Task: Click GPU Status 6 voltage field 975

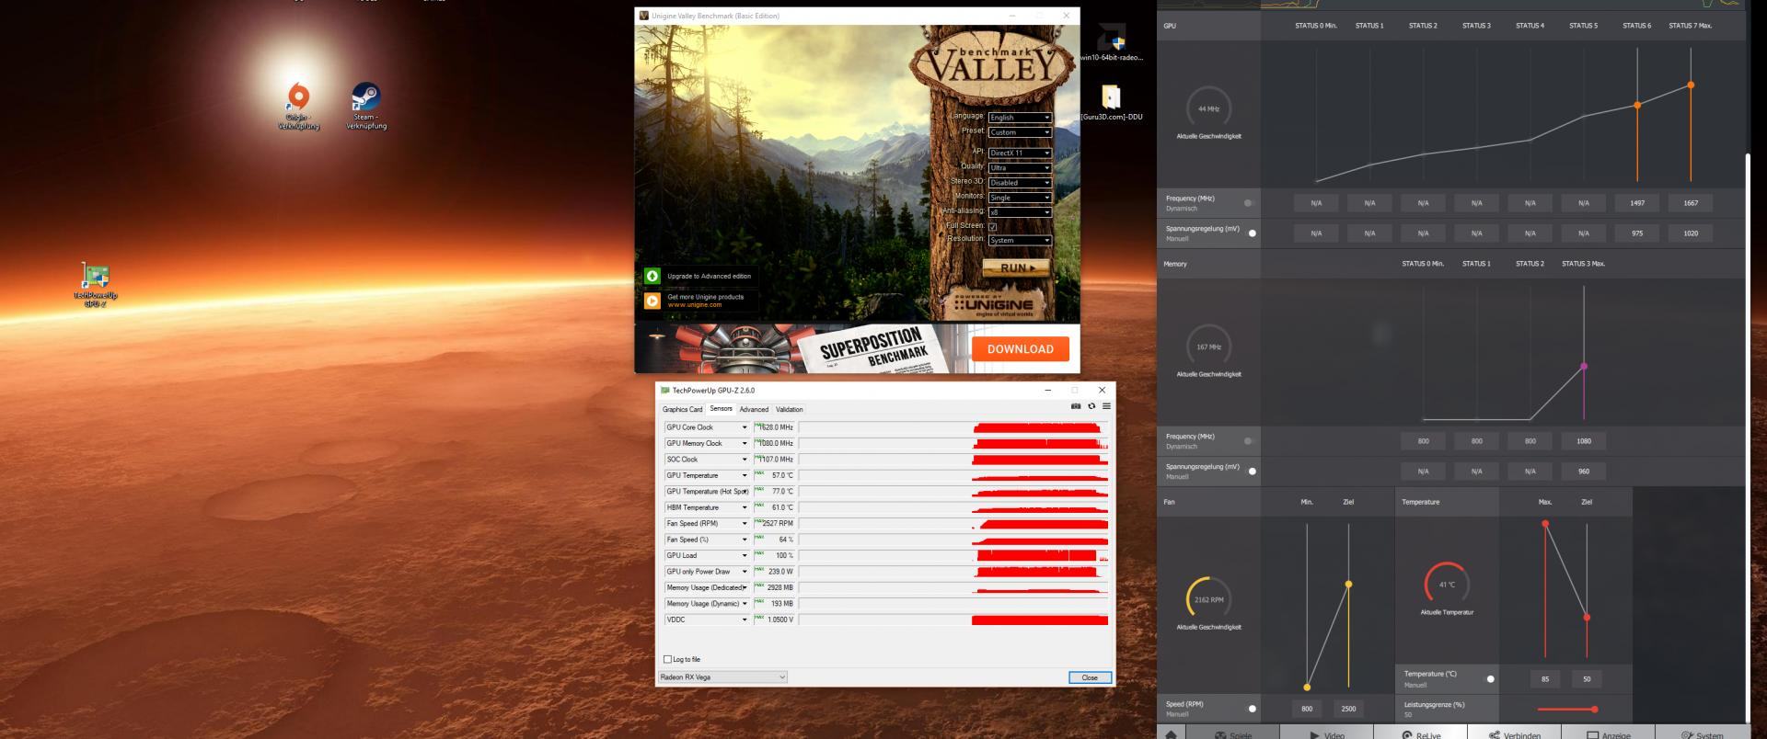Action: click(1637, 233)
